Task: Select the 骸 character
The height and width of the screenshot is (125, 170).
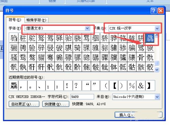Action: pyautogui.click(x=141, y=67)
